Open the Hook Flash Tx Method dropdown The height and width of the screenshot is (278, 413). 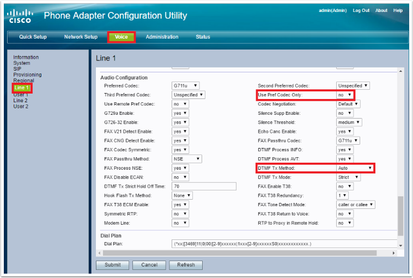182,196
